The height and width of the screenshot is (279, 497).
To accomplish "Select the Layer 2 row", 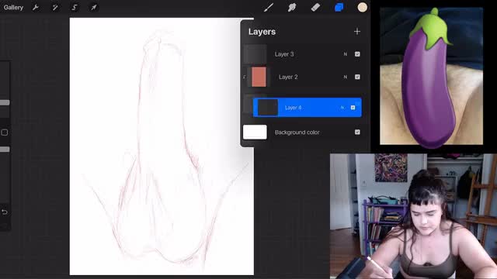I will click(x=303, y=77).
